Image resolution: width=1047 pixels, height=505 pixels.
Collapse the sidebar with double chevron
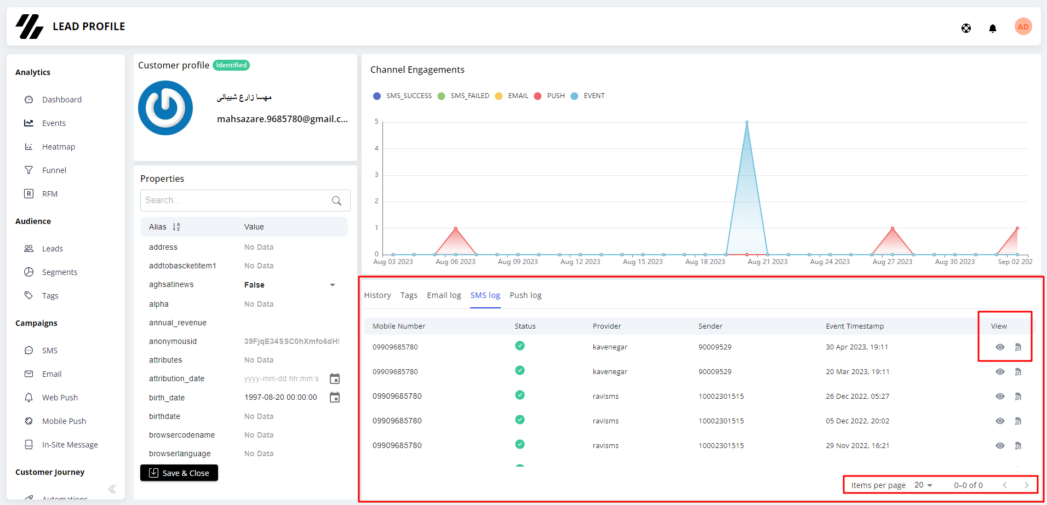(x=112, y=489)
